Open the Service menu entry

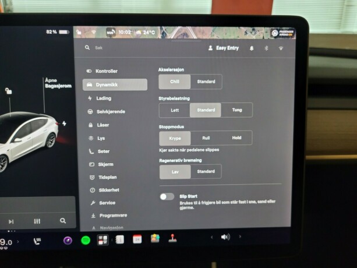coord(103,203)
